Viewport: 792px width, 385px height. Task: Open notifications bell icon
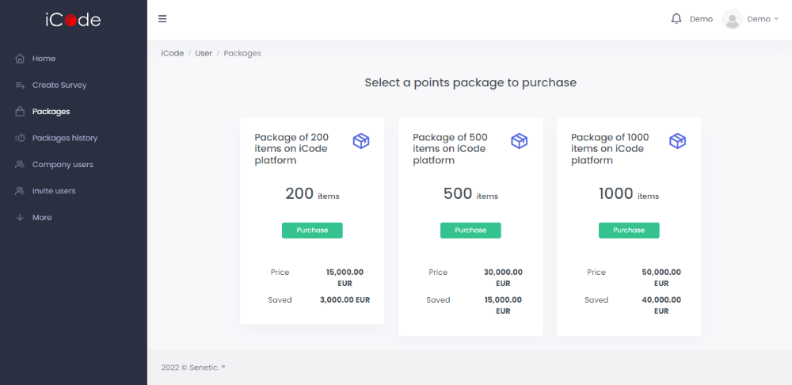coord(676,19)
